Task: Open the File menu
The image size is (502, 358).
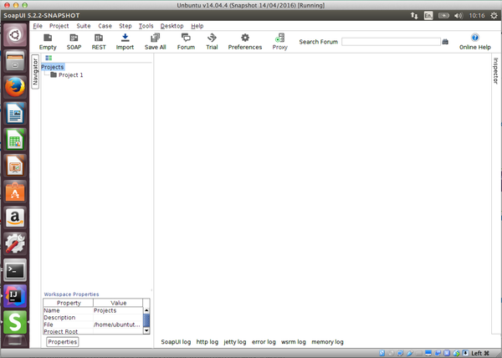Action: tap(38, 26)
